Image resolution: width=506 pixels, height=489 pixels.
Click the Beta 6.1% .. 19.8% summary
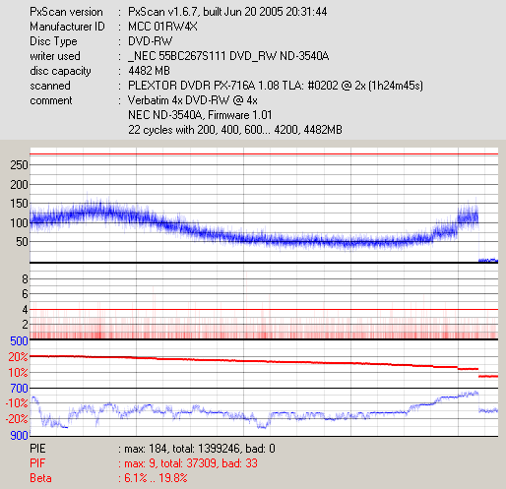coord(108,478)
